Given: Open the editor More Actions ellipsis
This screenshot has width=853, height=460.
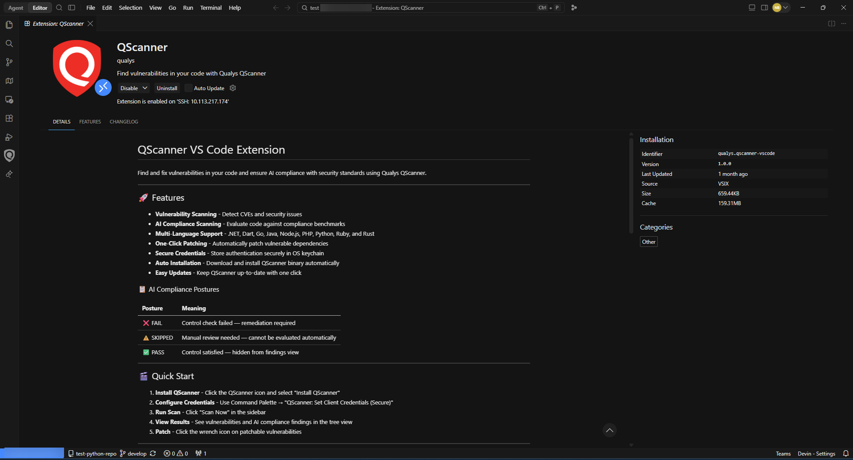Looking at the screenshot, I should tap(844, 24).
